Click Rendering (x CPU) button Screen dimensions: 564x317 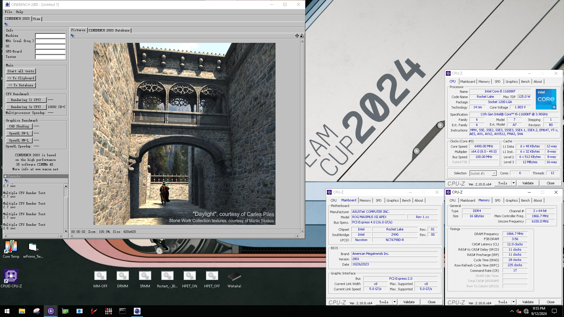tap(26, 107)
